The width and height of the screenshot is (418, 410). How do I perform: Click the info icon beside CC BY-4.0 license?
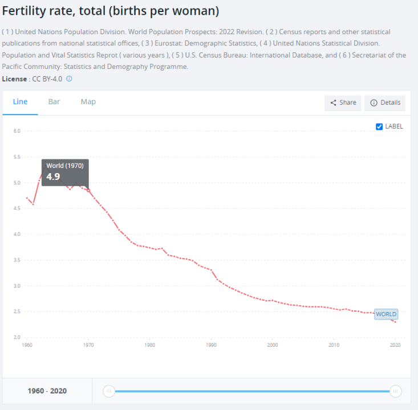pyautogui.click(x=70, y=79)
